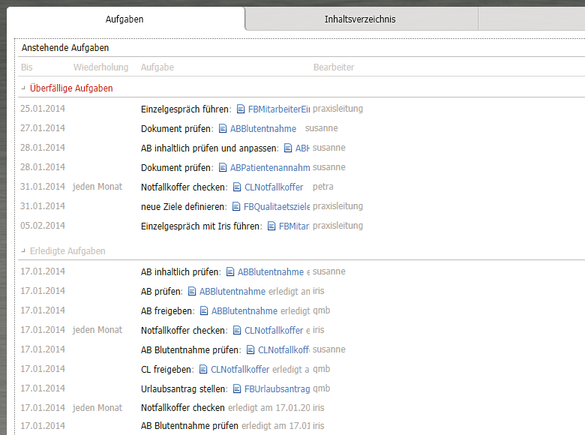This screenshot has height=435, width=585.
Task: Collapse the Erledigte Aufgaben section
Action: coord(24,251)
